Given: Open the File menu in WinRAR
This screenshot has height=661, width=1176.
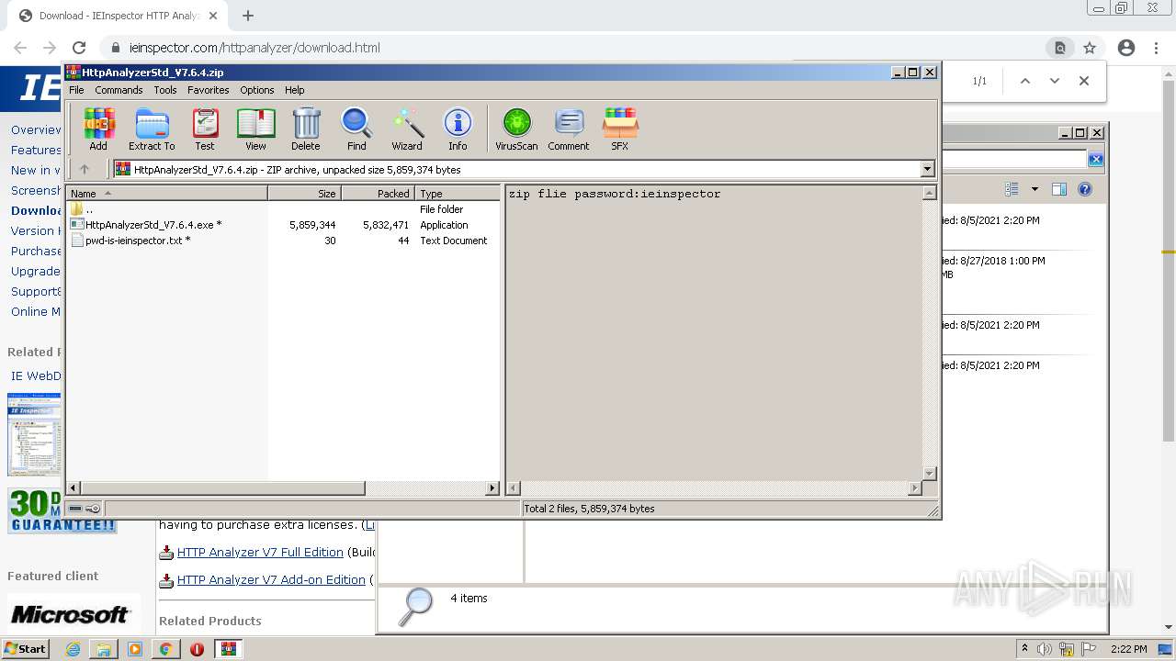Looking at the screenshot, I should (76, 90).
